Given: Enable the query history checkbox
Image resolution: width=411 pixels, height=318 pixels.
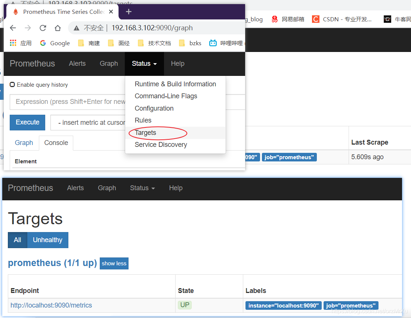Looking at the screenshot, I should click(12, 84).
